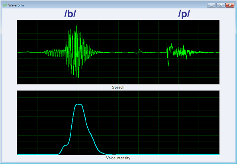
Task: Click the start of the speech waveform trace
Action: click(x=18, y=52)
